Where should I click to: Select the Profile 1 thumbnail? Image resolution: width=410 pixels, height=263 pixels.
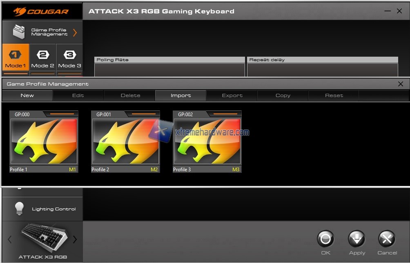point(44,141)
